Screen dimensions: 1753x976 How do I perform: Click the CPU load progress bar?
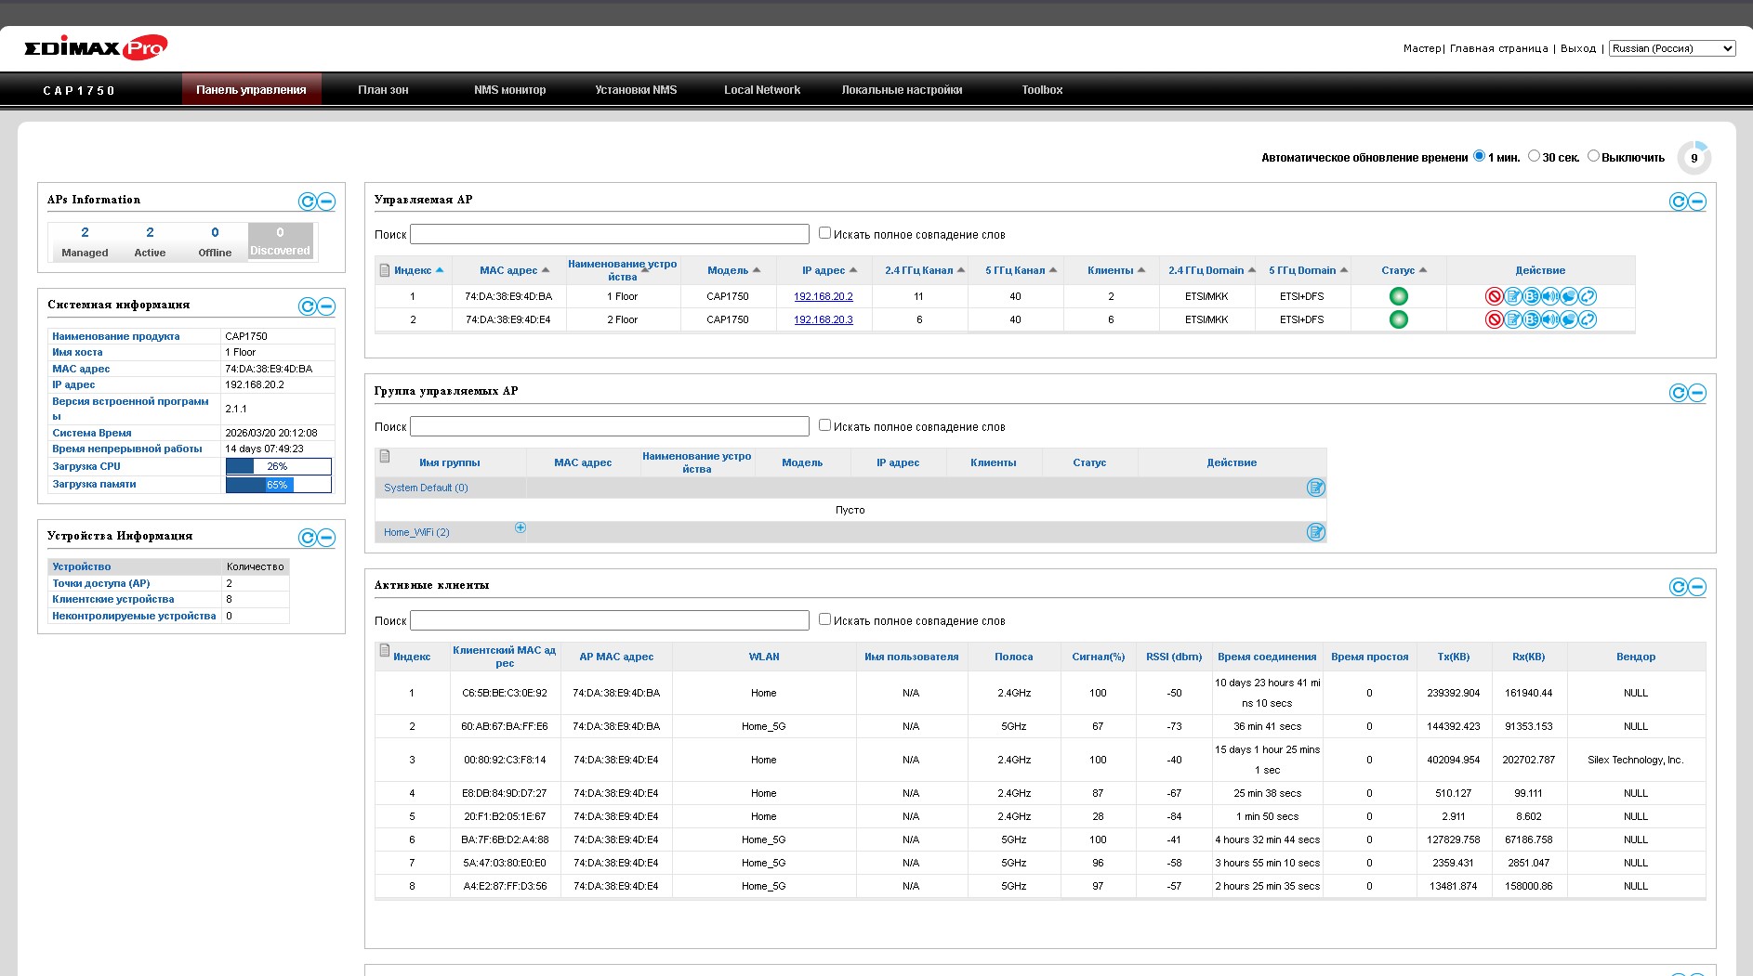click(278, 466)
